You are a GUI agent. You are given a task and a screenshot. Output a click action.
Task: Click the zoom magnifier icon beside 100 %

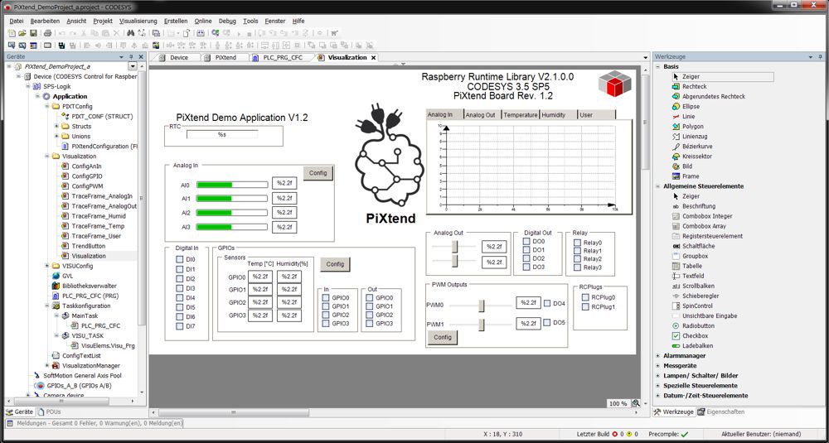[636, 403]
